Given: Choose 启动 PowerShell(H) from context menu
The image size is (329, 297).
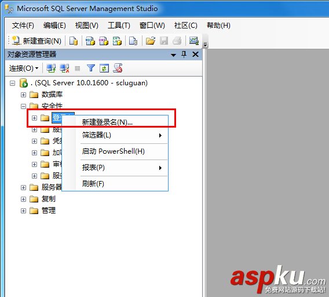Looking at the screenshot, I should (x=115, y=151).
